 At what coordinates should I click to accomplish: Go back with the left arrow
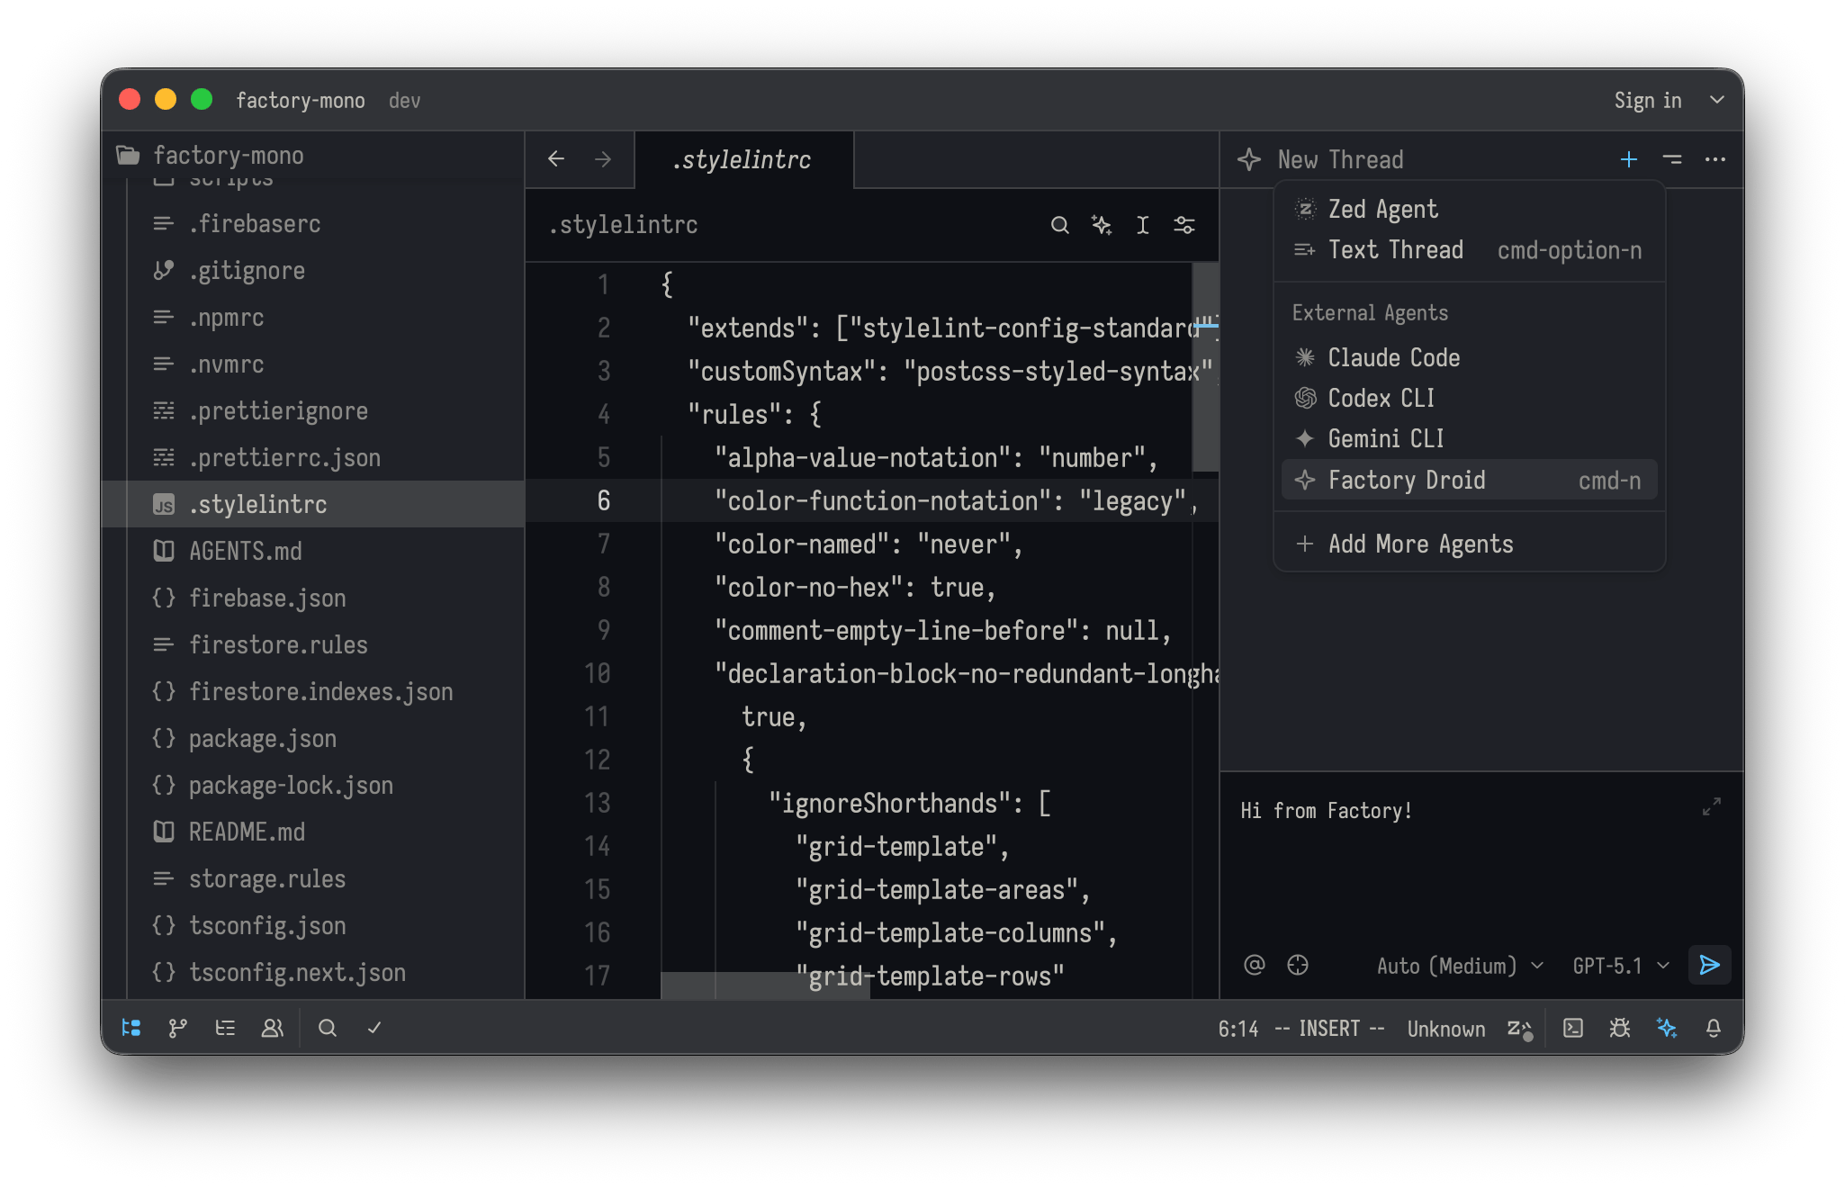(556, 159)
